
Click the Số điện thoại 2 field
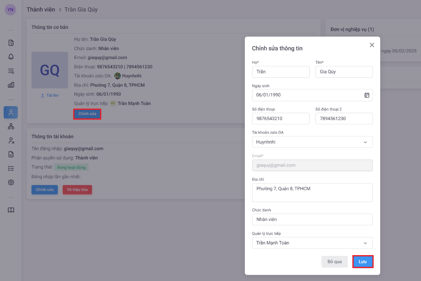[x=344, y=119]
